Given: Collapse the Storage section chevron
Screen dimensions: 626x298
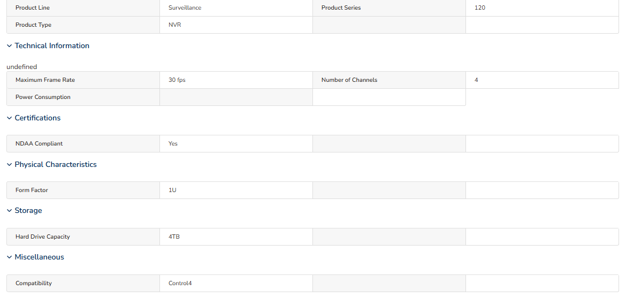Looking at the screenshot, I should point(9,210).
